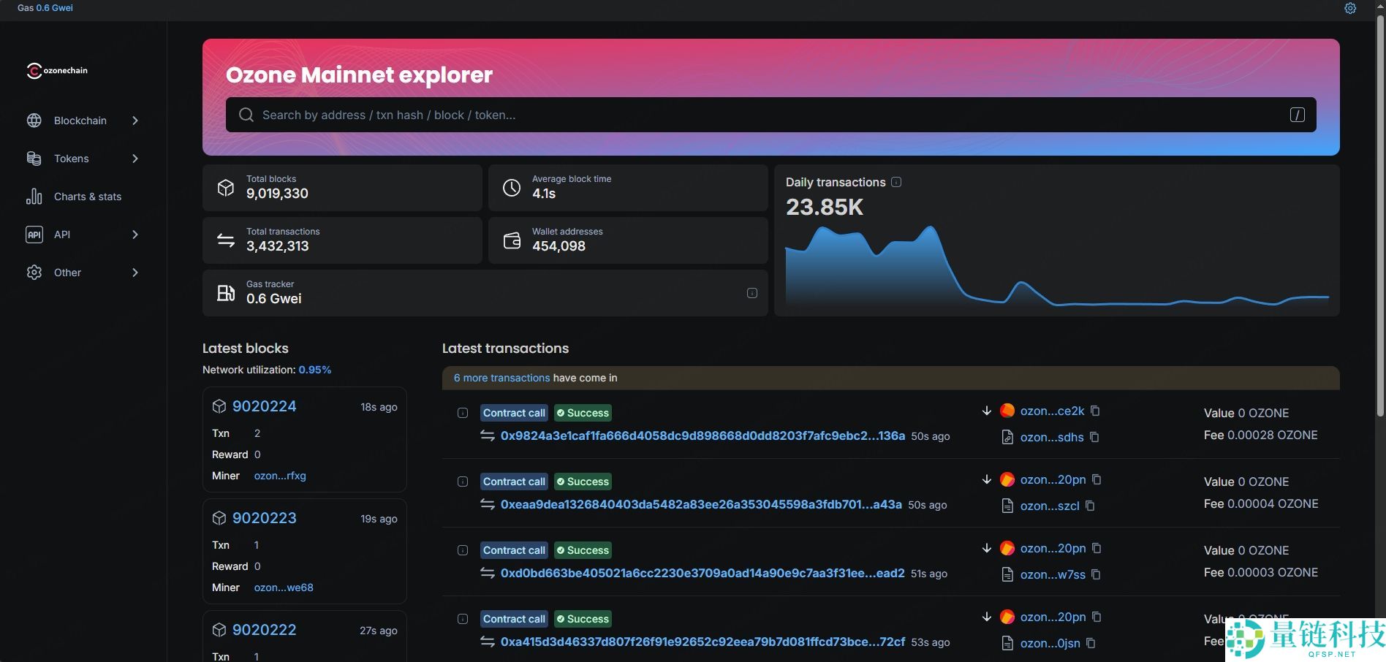Expand details for transaction 0xa415d3d4...72cf
1386x662 pixels.
point(463,619)
